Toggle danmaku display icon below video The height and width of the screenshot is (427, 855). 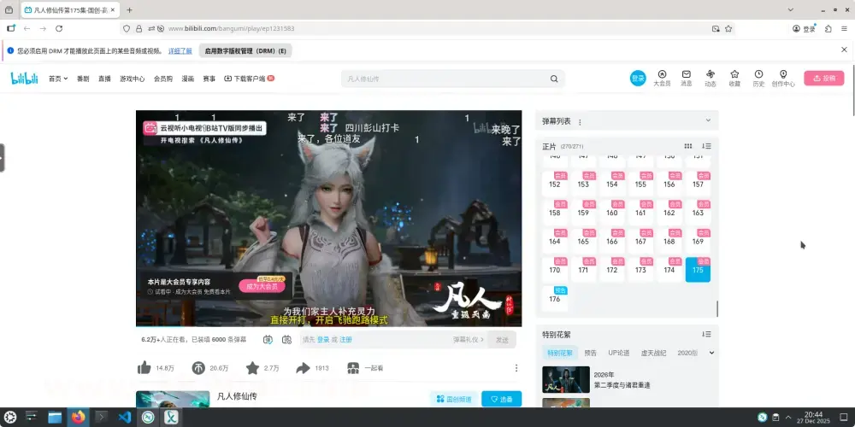click(268, 340)
